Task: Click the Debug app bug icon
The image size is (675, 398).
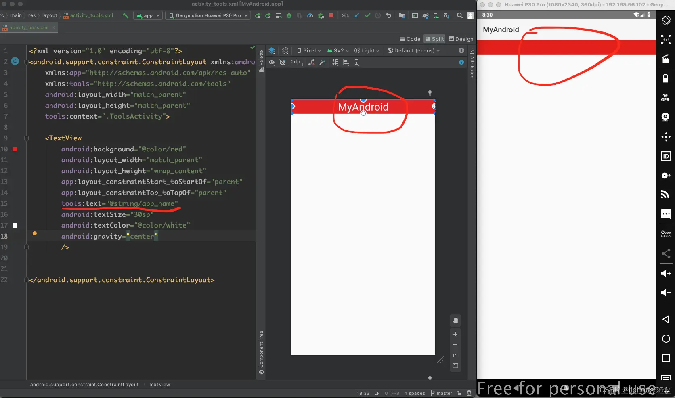Action: [x=289, y=15]
